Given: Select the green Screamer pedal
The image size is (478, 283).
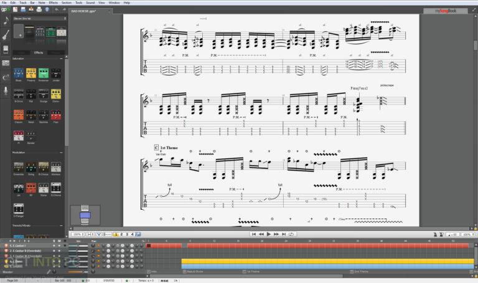Looking at the screenshot, I should tap(44, 74).
